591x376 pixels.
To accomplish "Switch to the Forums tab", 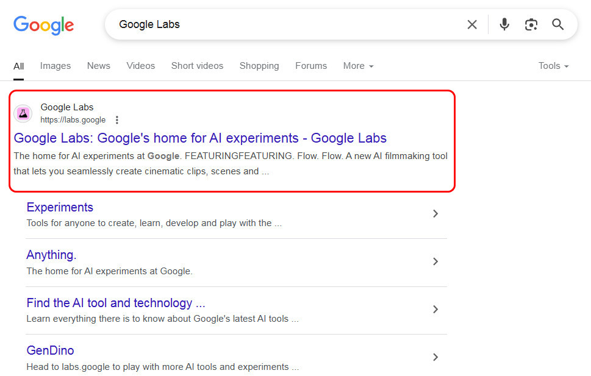I will pos(310,66).
